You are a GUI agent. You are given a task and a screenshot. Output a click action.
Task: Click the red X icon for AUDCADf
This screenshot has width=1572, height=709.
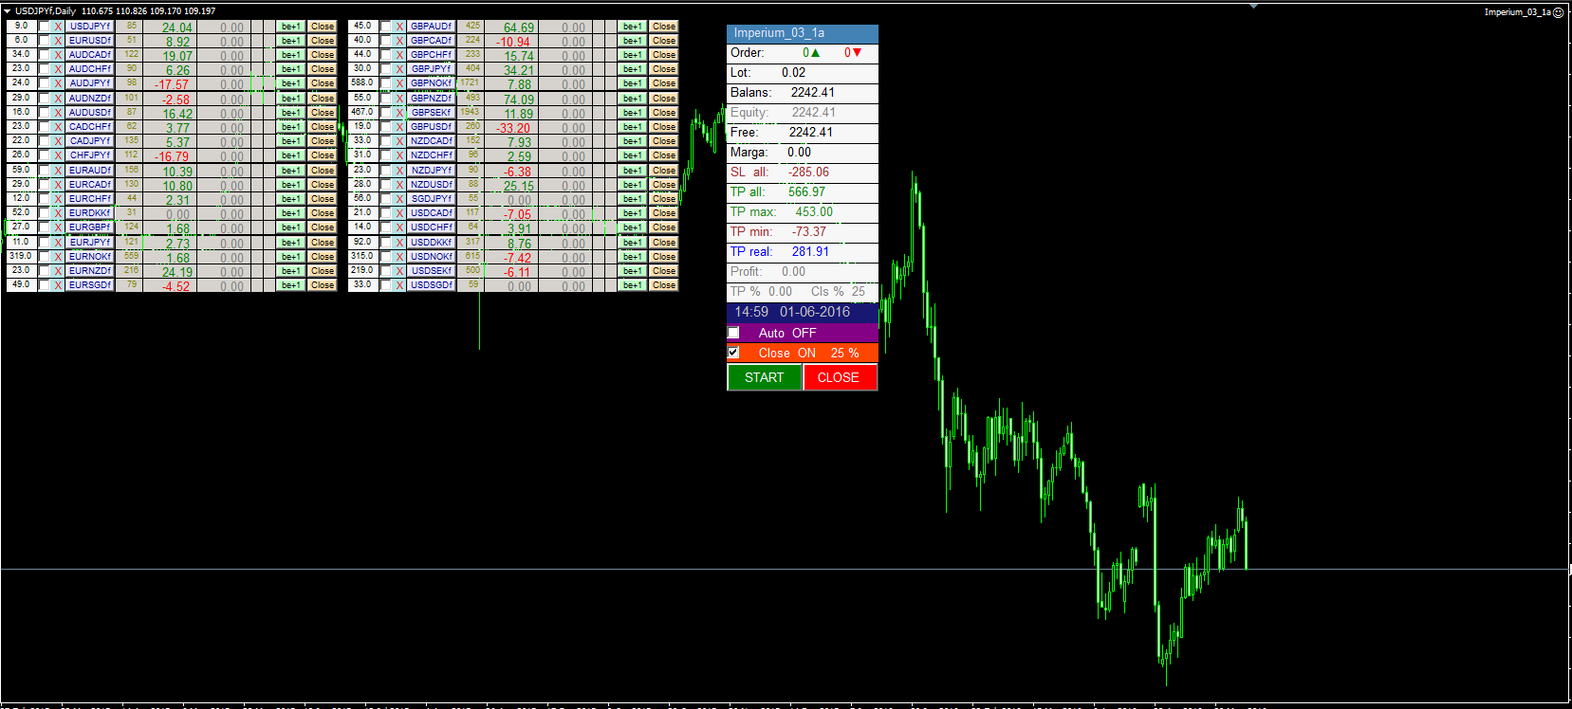[x=58, y=55]
